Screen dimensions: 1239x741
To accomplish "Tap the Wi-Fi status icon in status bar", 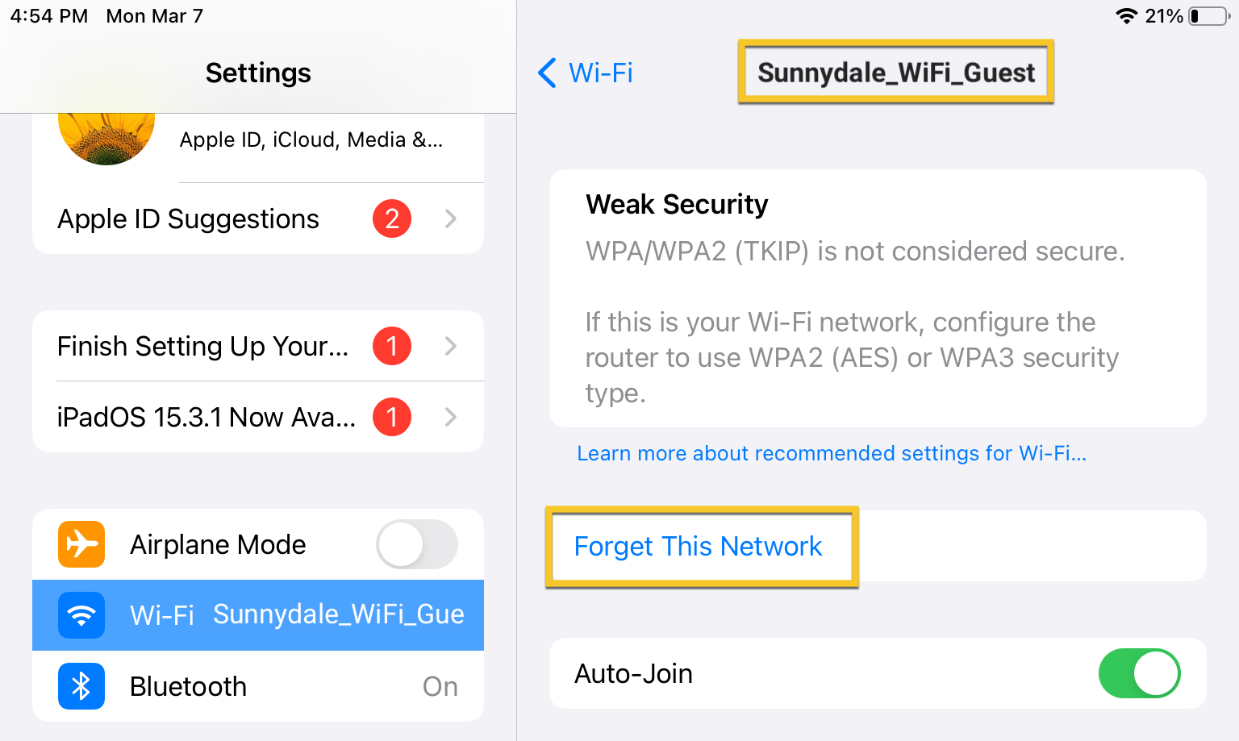I will (x=1125, y=16).
